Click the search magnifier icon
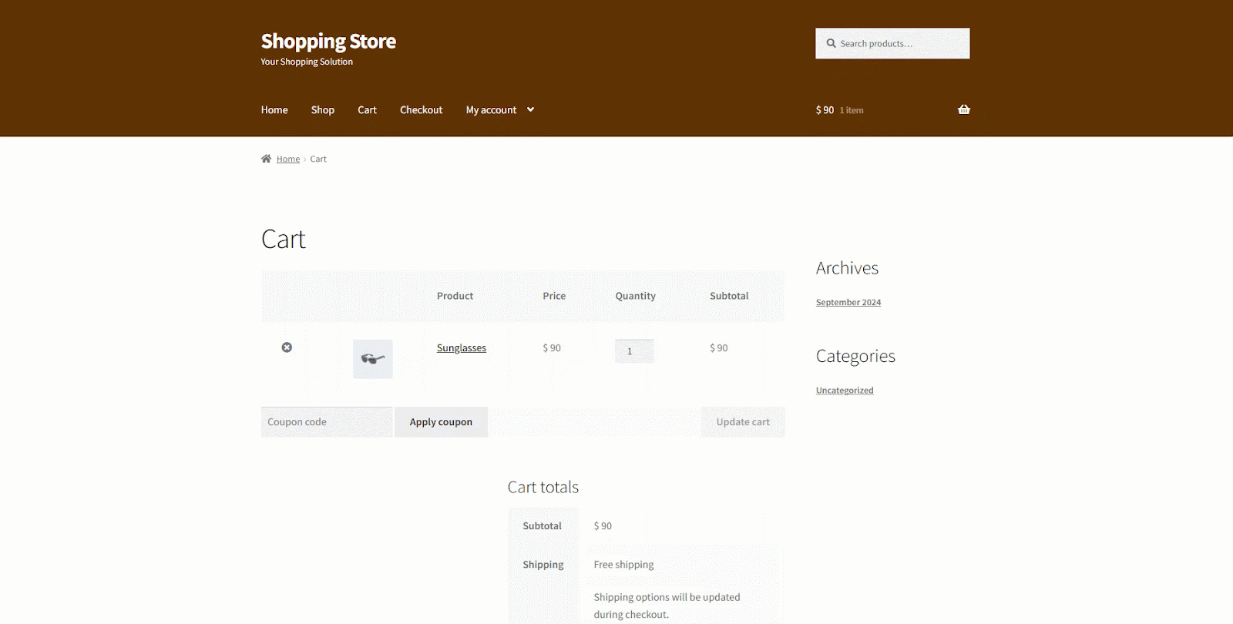1233x624 pixels. [x=831, y=44]
